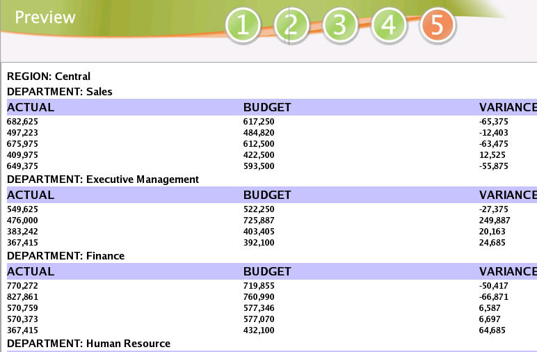Viewport: 537px width, 352px height.
Task: Select variance value 6,697
Action: 490,319
